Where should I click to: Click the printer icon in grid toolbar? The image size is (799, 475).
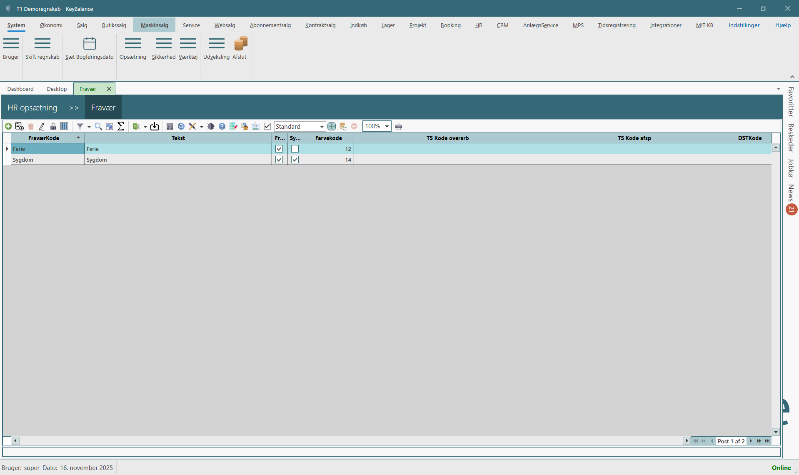click(x=399, y=127)
